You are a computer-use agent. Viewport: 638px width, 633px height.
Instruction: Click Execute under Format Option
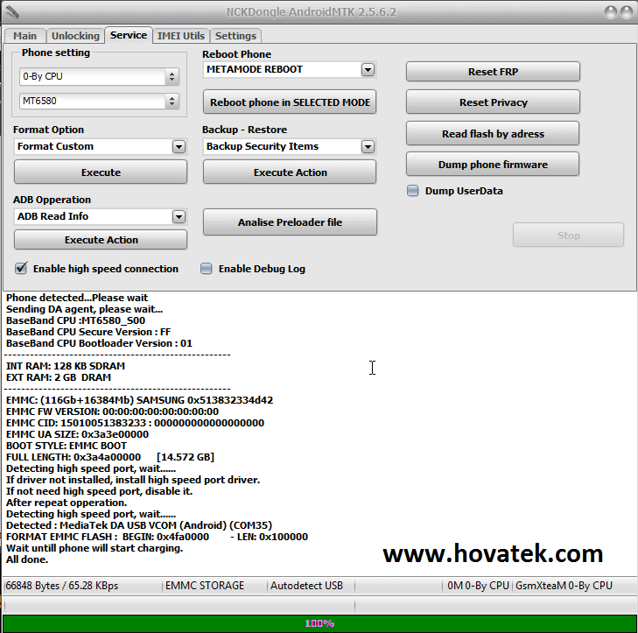101,172
